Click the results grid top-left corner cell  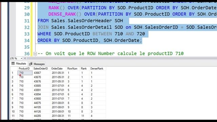point(14,68)
